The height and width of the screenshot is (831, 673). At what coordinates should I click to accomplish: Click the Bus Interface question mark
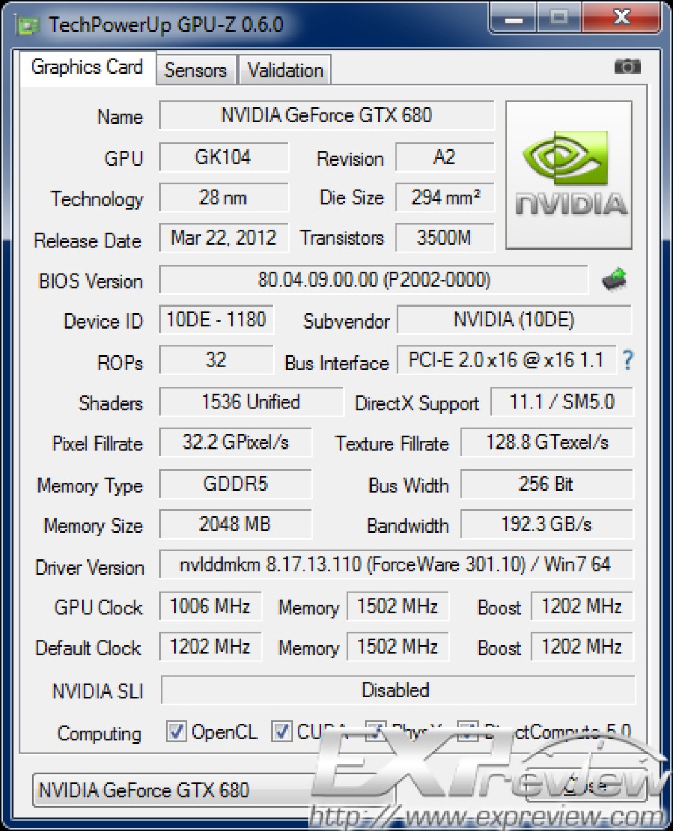click(x=626, y=360)
